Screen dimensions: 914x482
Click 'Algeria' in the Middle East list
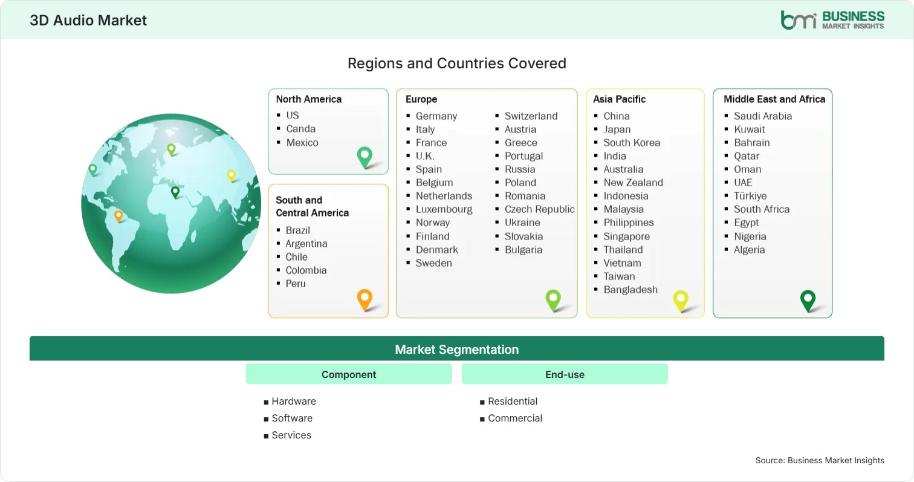click(750, 249)
